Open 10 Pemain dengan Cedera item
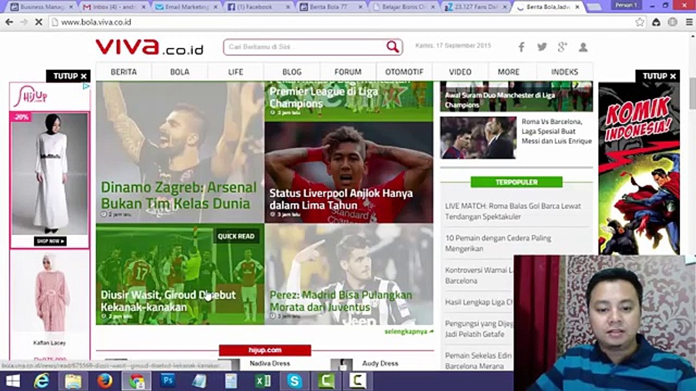Viewport: 696px width, 391px height. (498, 243)
